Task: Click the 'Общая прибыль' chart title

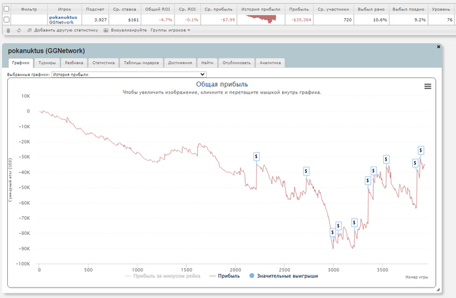Action: point(222,84)
